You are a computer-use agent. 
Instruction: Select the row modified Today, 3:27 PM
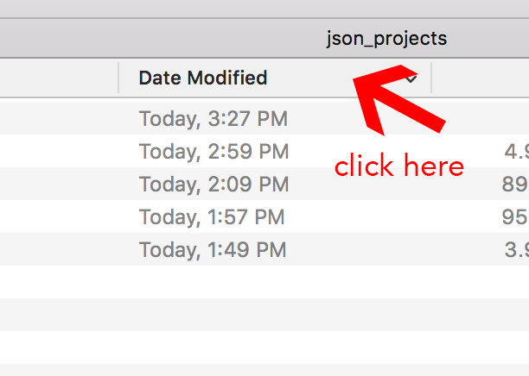pyautogui.click(x=264, y=118)
